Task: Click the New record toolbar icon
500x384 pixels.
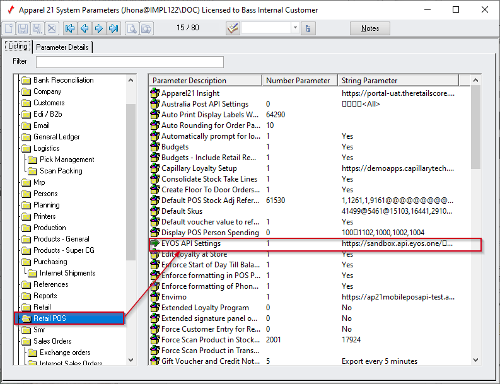Action: click(9, 28)
